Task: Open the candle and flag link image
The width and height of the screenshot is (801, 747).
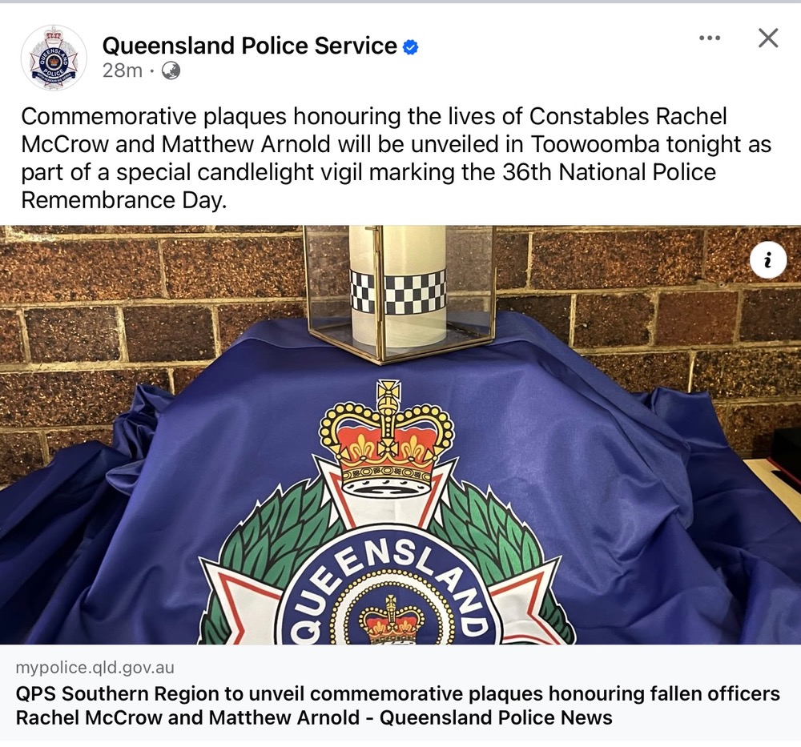Action: pos(400,435)
